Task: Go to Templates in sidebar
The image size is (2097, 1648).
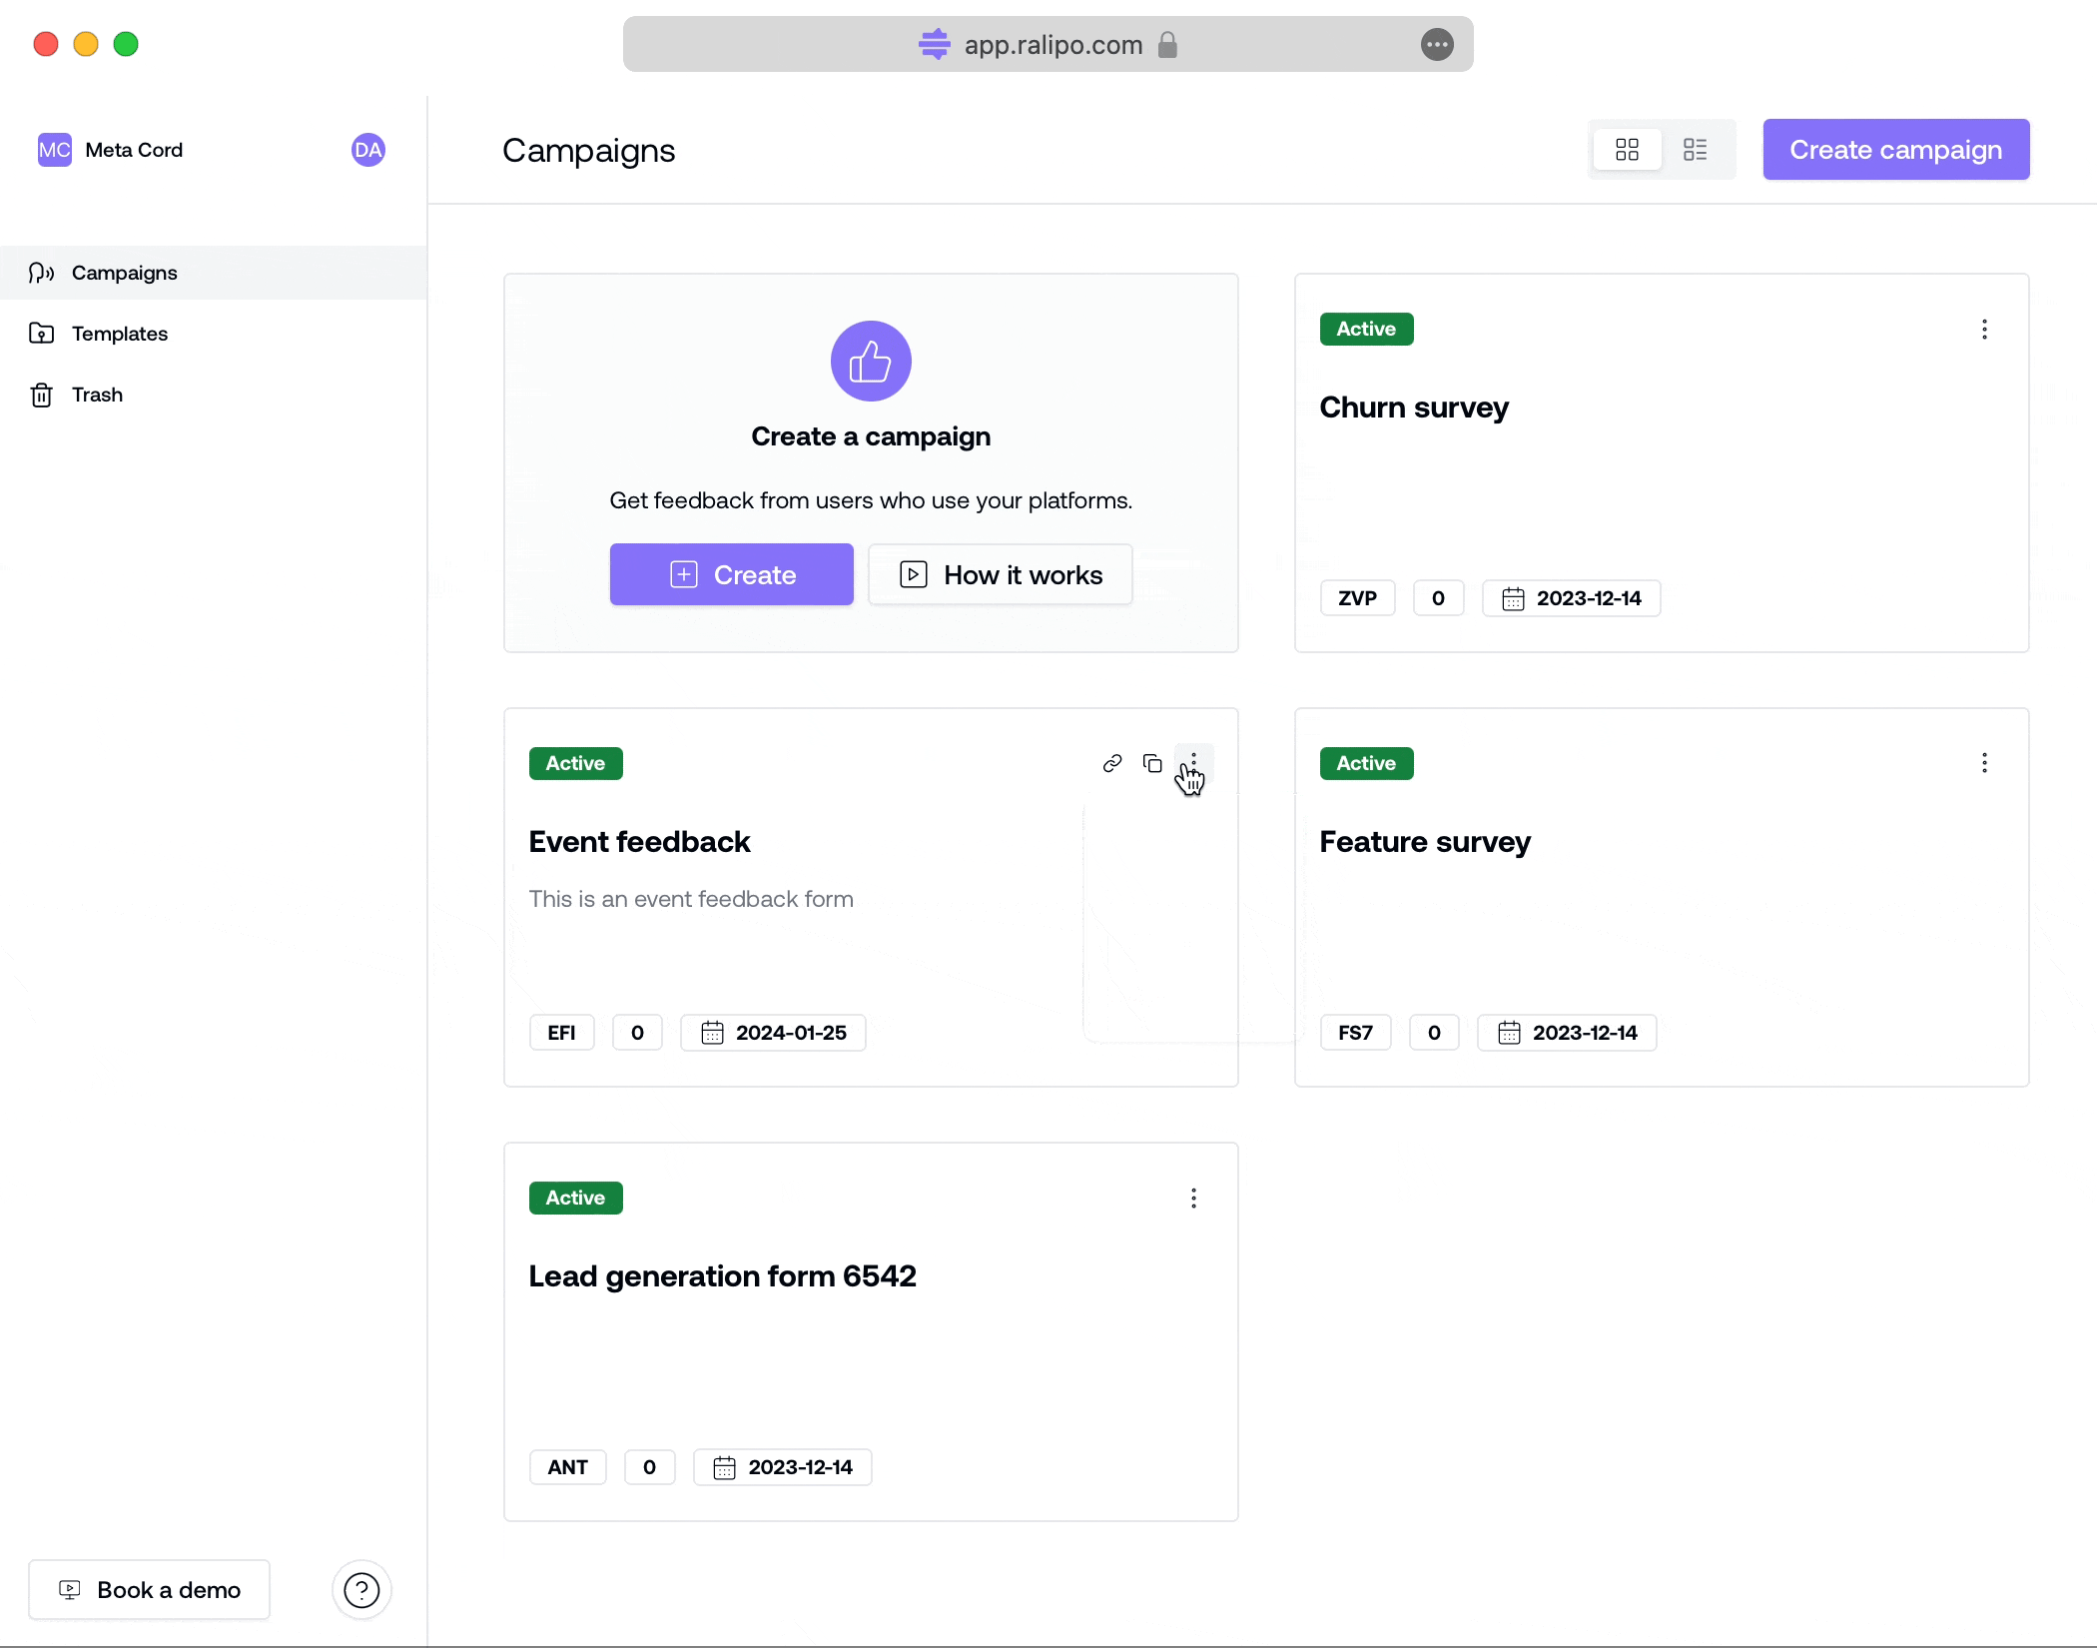Action: 119,334
